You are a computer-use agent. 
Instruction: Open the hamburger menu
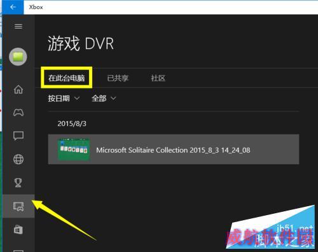tap(18, 26)
